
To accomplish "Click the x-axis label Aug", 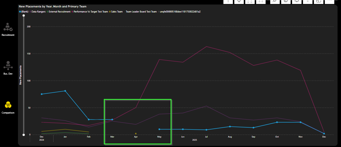I will [x=230, y=137].
